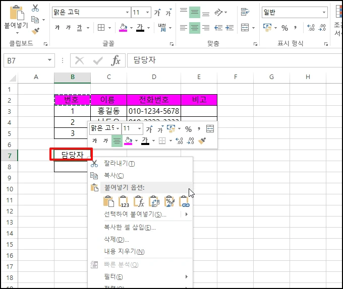The height and width of the screenshot is (289, 343).
Task: Toggle bold in the ribbon font group
Action: [x=58, y=28]
